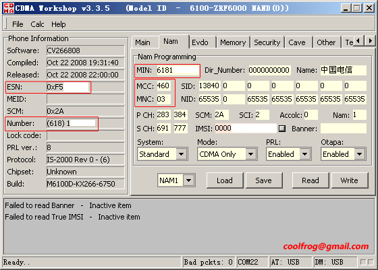Click the Software field showing CV266808
The image size is (378, 270).
[86, 50]
